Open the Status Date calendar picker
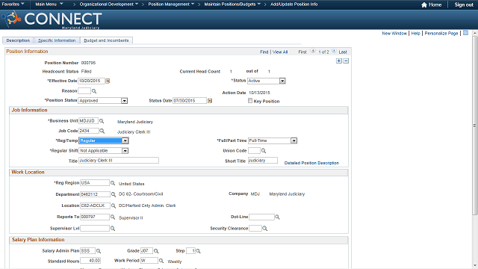Screen dimensions: 478x269 coord(210,101)
